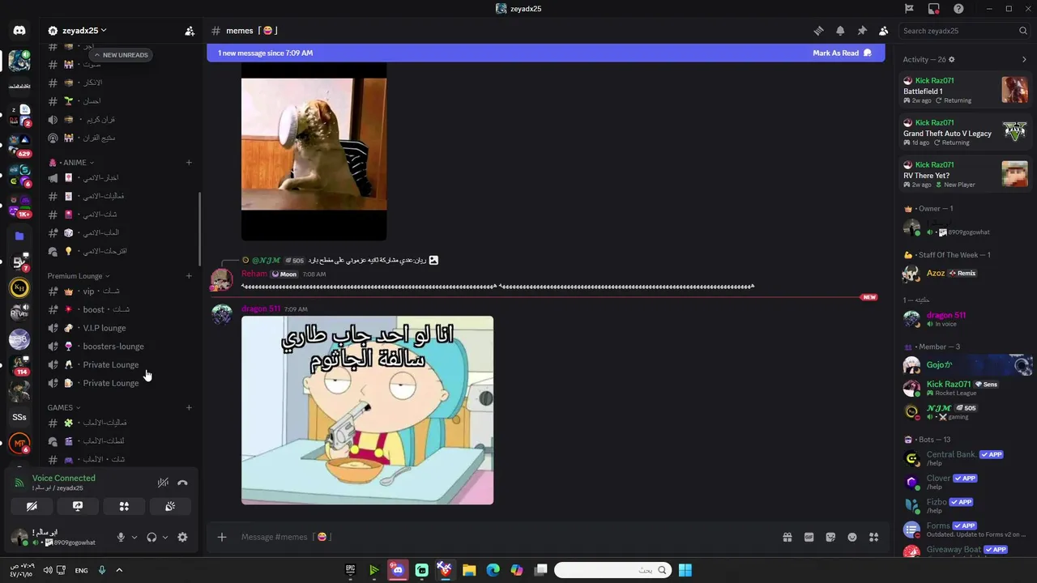Type in the Message #memes input field
The image size is (1037, 583).
coord(502,537)
